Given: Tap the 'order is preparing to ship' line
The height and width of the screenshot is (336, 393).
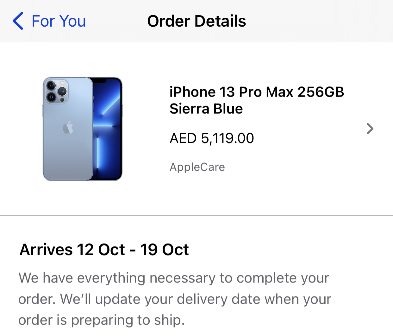Looking at the screenshot, I should pyautogui.click(x=102, y=320).
